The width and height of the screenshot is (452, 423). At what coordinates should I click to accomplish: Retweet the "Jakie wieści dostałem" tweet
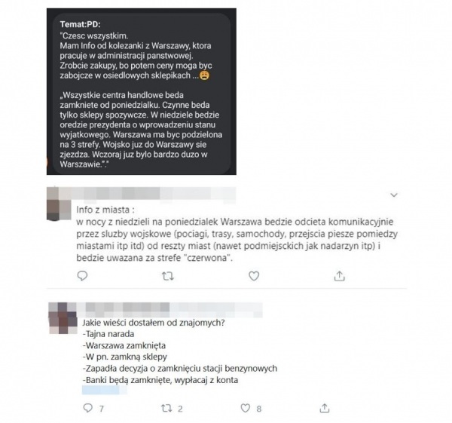pos(166,408)
